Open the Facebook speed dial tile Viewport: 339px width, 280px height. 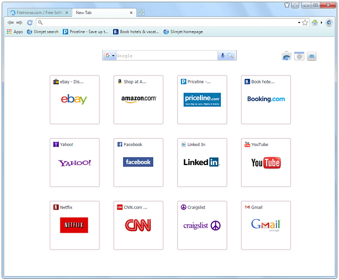point(138,162)
